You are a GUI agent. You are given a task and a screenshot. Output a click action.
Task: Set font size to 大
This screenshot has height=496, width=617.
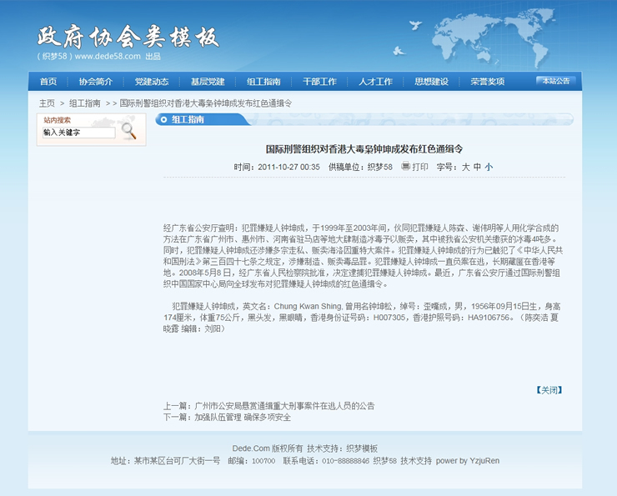click(466, 167)
